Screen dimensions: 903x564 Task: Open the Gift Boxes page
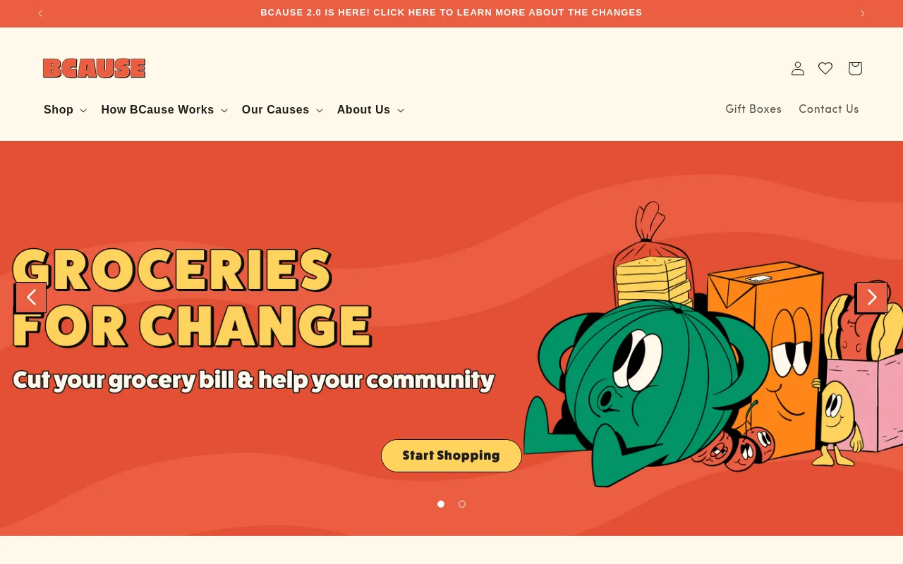click(753, 109)
